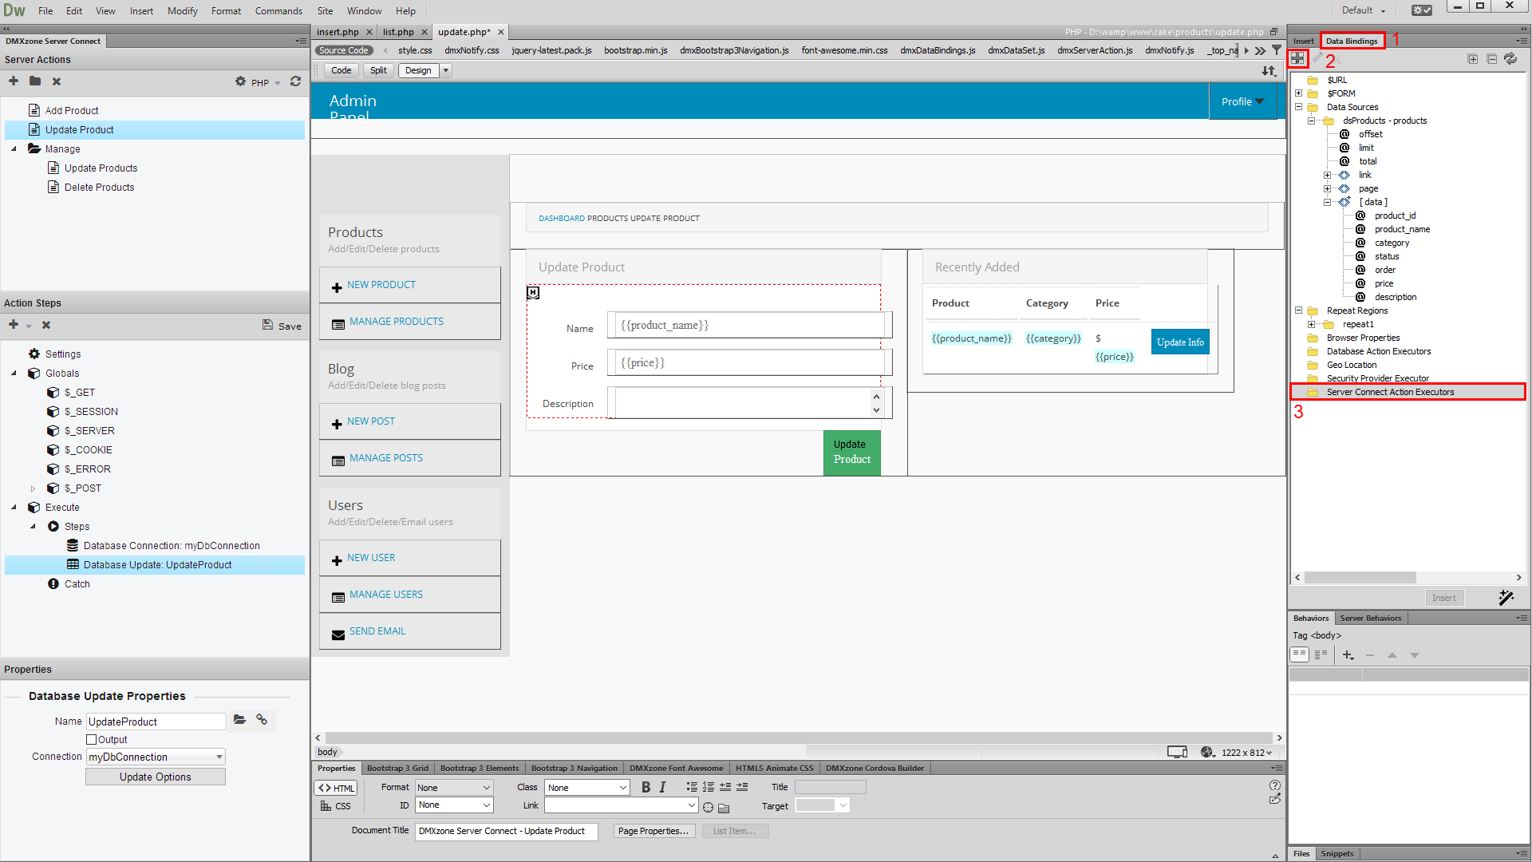The height and width of the screenshot is (862, 1532).
Task: Switch to HTML properties mode
Action: point(336,788)
